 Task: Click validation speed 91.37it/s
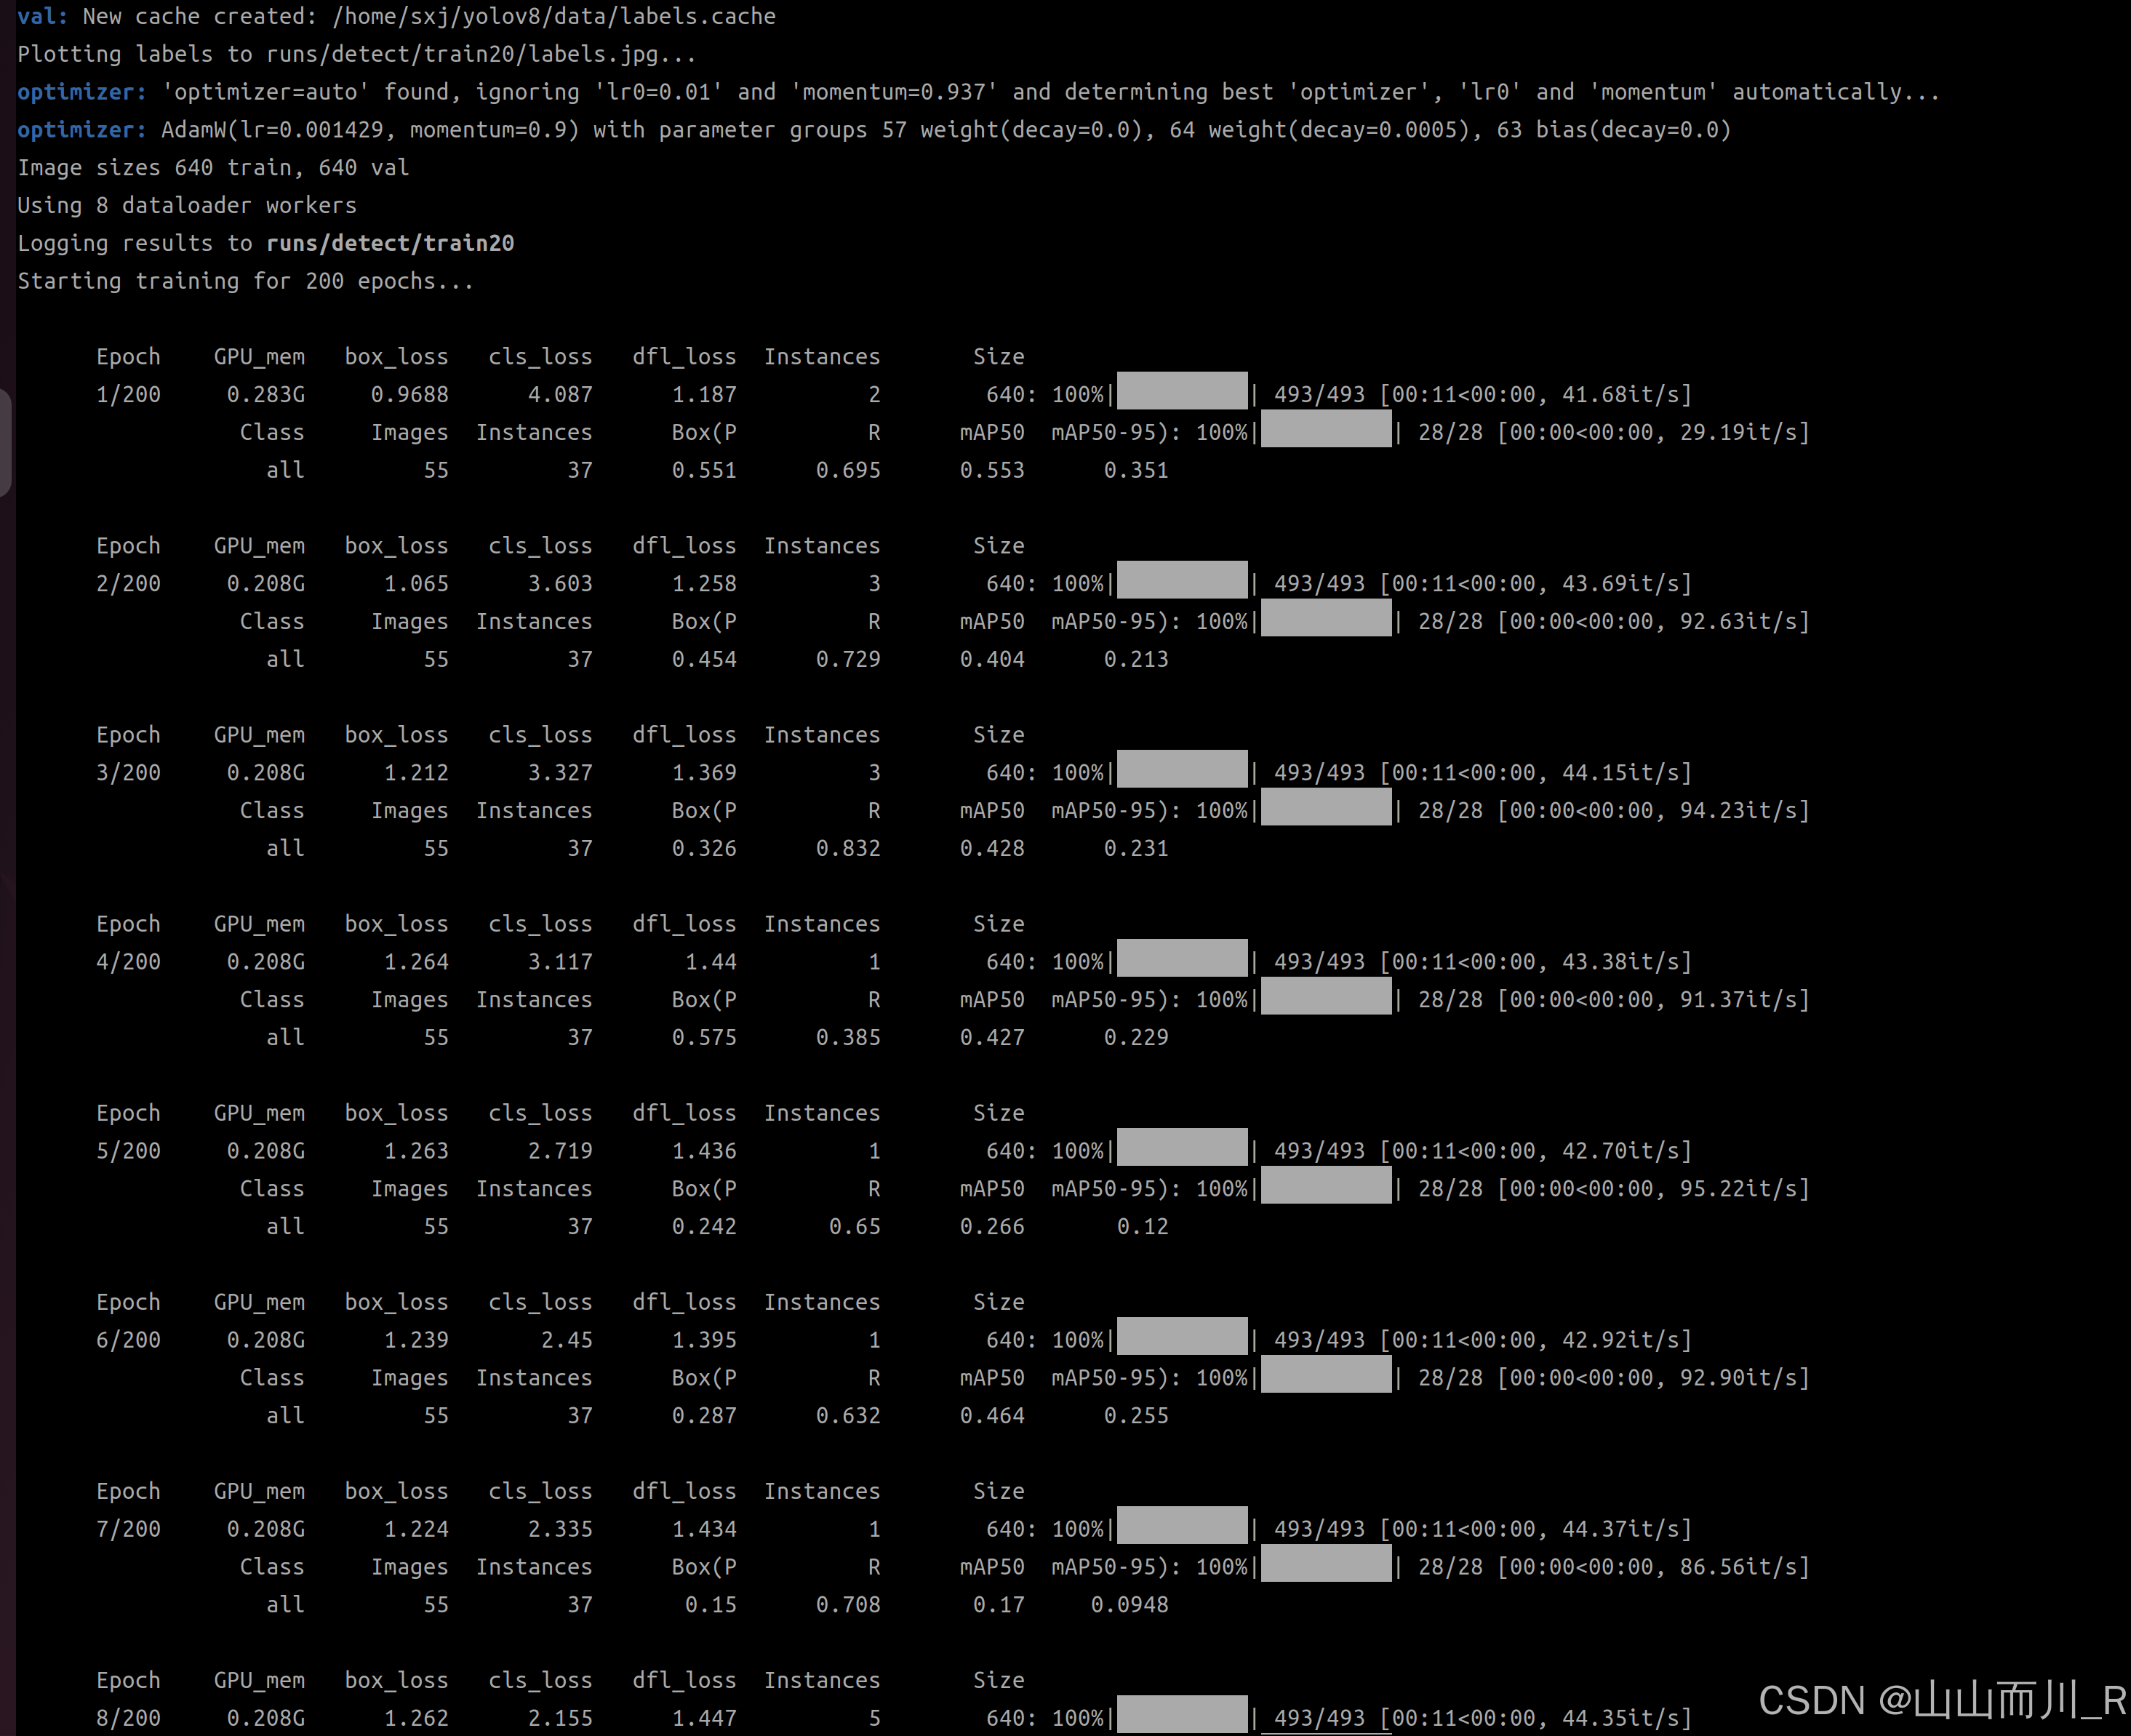[1738, 1000]
